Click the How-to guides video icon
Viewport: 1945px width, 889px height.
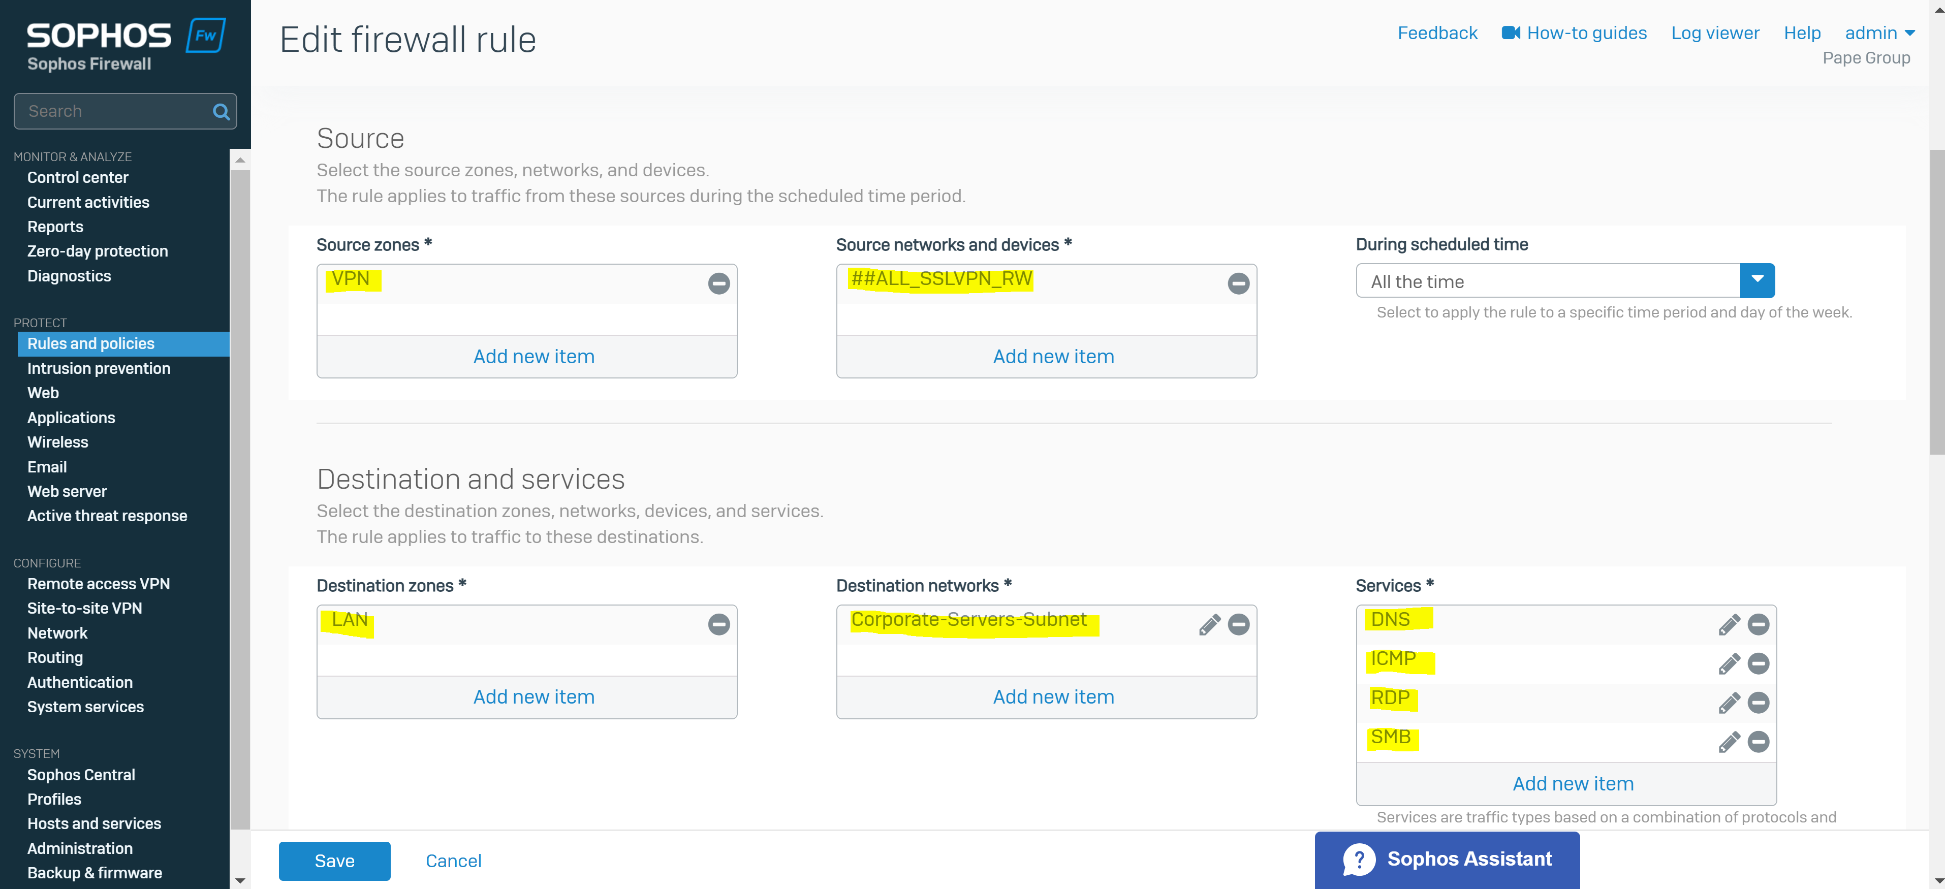click(1510, 33)
